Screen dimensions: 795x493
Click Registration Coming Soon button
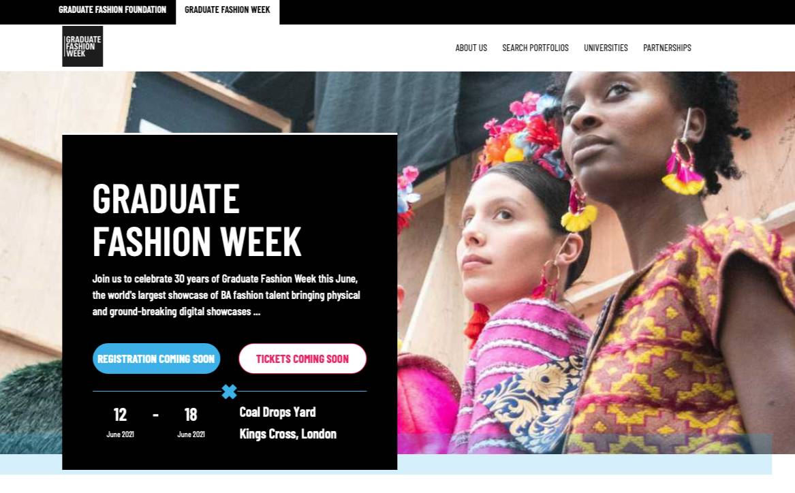(156, 359)
